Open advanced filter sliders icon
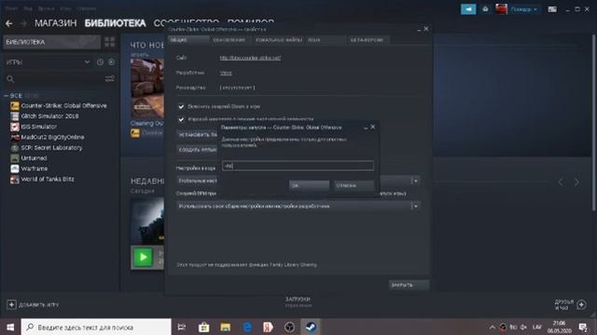Screen dimensions: 597x335 click(x=110, y=78)
